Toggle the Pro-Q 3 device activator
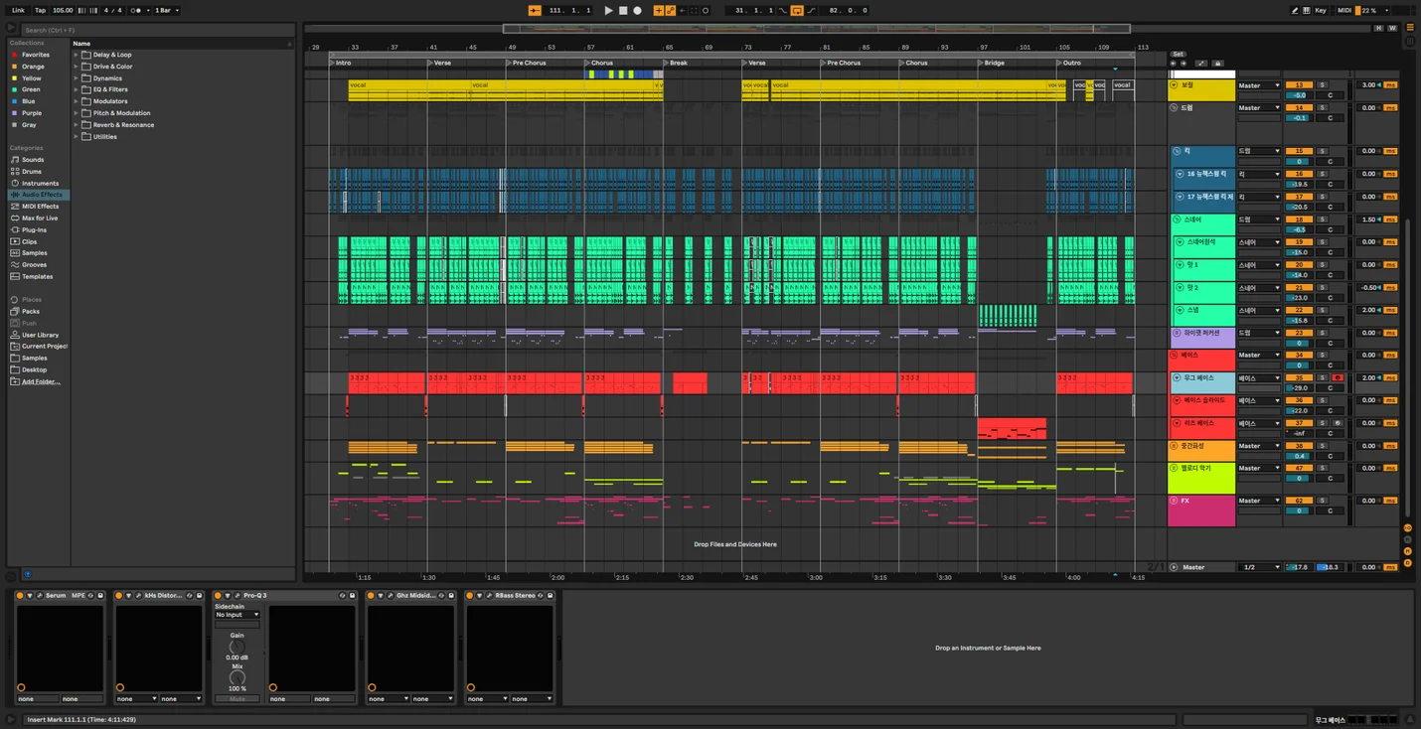Viewport: 1421px width, 729px height. coord(218,596)
